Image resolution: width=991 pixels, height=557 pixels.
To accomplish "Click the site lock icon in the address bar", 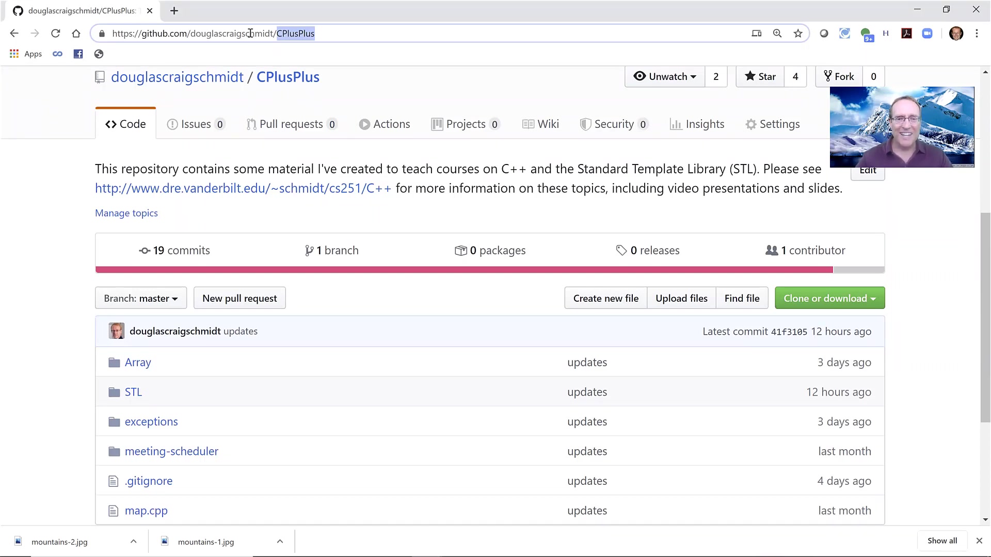I will click(102, 34).
